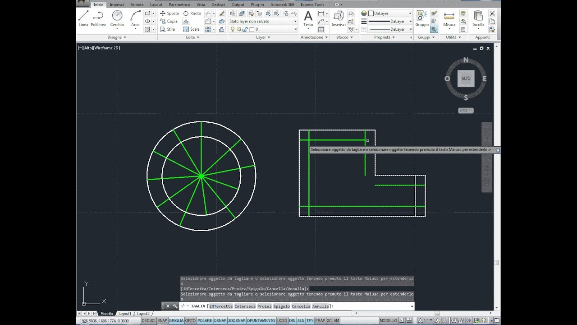Click the array (Serie) tool icon
Image resolution: width=577 pixels, height=325 pixels.
[x=208, y=29]
